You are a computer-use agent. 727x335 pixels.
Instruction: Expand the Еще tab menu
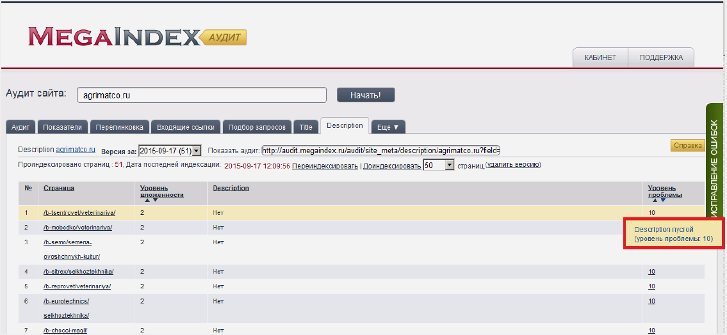point(388,127)
